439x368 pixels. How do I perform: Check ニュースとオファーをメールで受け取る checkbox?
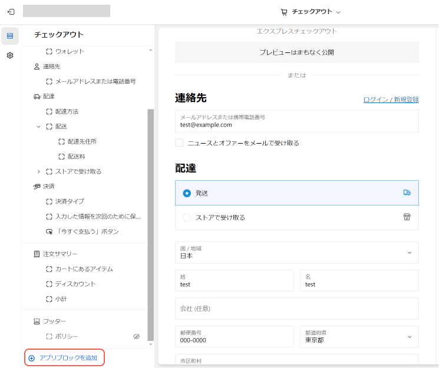click(179, 142)
